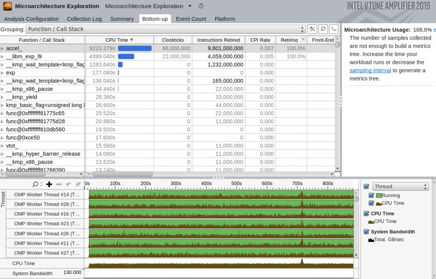Image resolution: width=436 pixels, height=279 pixels.
Task: Open the Grouping dropdown
Action: coord(166,29)
